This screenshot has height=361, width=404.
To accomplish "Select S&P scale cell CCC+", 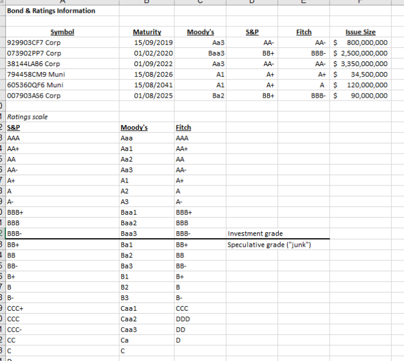I will tap(62, 308).
